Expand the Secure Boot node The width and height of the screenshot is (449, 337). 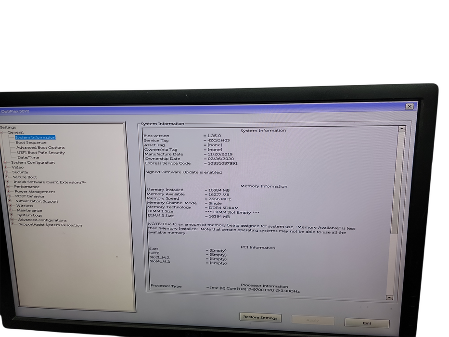tap(7, 177)
